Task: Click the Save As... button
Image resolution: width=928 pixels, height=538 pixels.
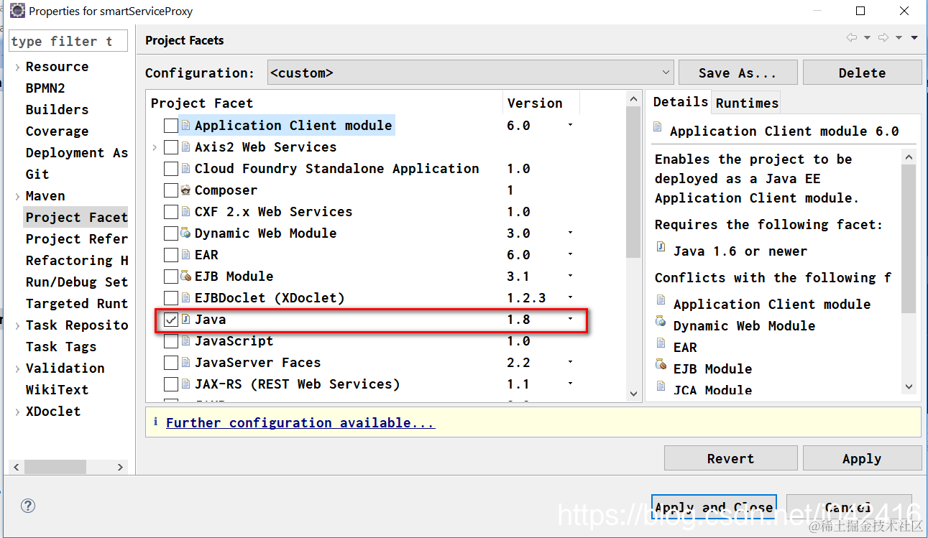Action: tap(738, 73)
